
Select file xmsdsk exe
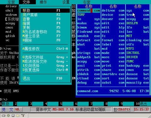click(89, 36)
